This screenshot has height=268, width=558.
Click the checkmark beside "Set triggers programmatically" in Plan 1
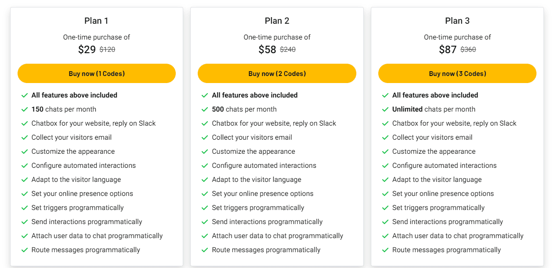click(x=25, y=207)
